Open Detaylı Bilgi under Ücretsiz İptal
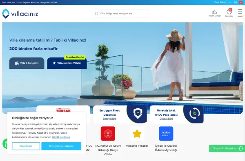This screenshot has height=161, width=245. pos(166,119)
